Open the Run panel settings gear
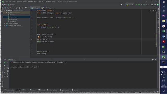The width and height of the screenshot is (167, 94). point(153,60)
